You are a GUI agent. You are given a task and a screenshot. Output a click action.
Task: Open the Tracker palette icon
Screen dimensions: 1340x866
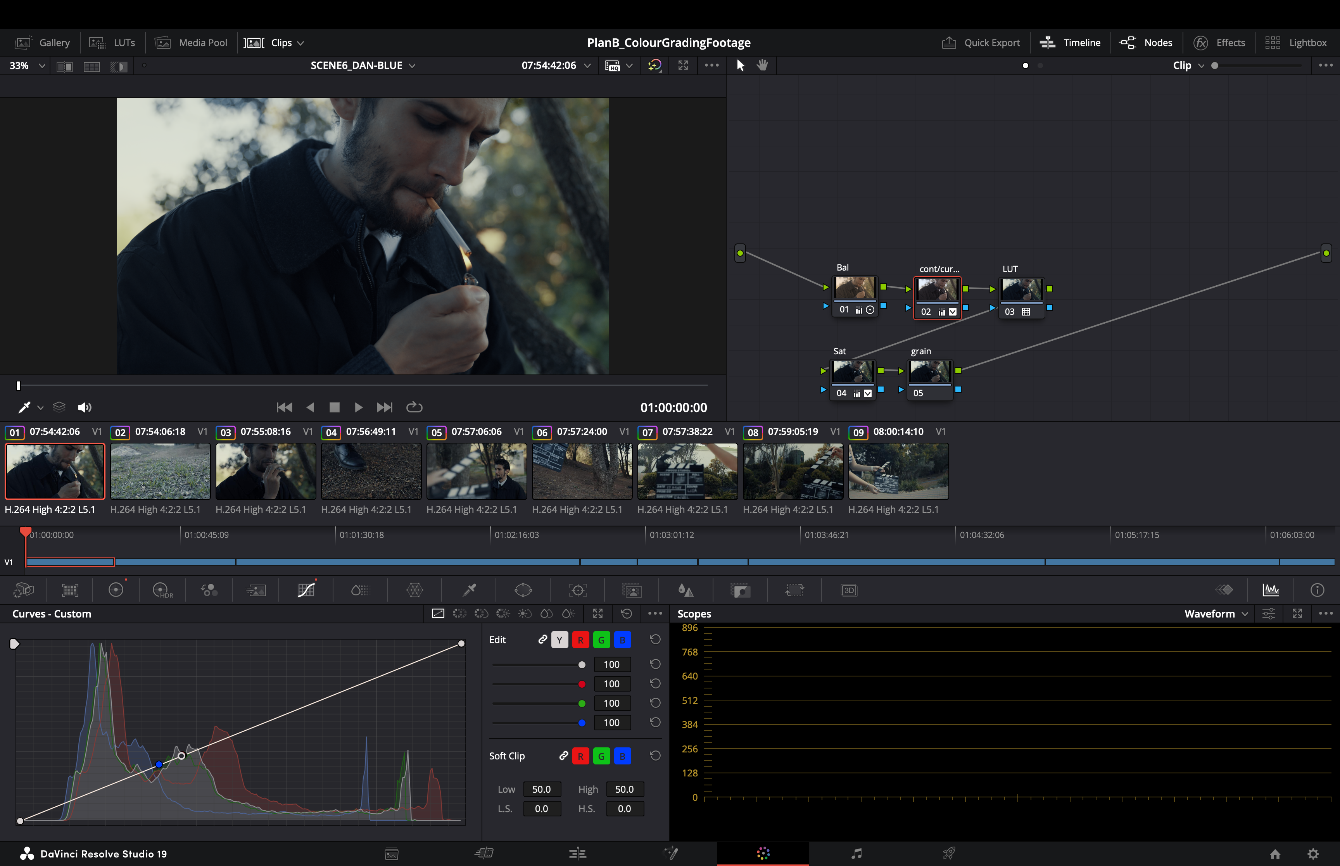pos(577,590)
